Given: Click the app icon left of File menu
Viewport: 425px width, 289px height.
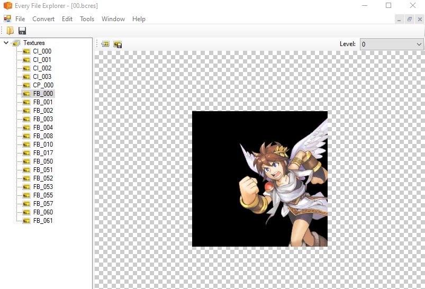Looking at the screenshot, I should pyautogui.click(x=7, y=19).
